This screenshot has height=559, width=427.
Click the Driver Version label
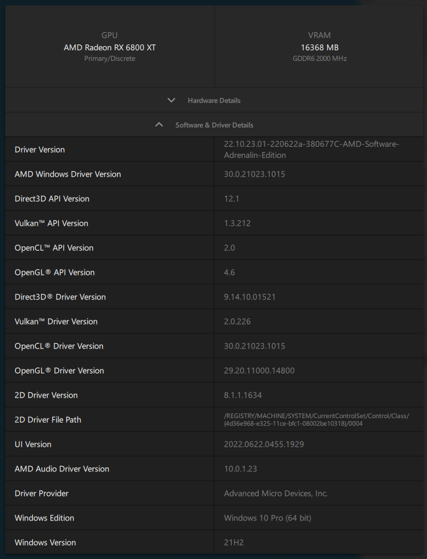40,150
